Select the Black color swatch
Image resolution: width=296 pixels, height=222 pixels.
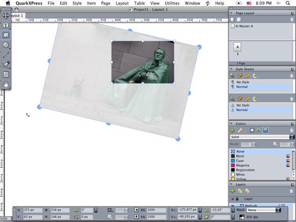233,156
